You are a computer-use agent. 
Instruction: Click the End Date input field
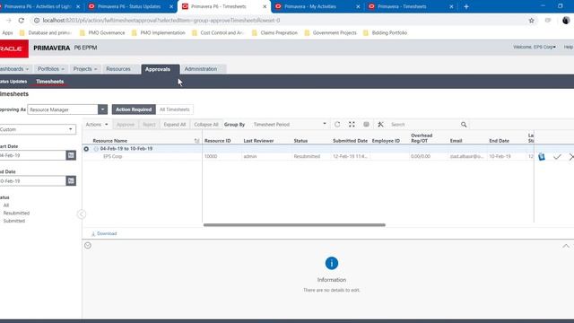[x=33, y=181]
